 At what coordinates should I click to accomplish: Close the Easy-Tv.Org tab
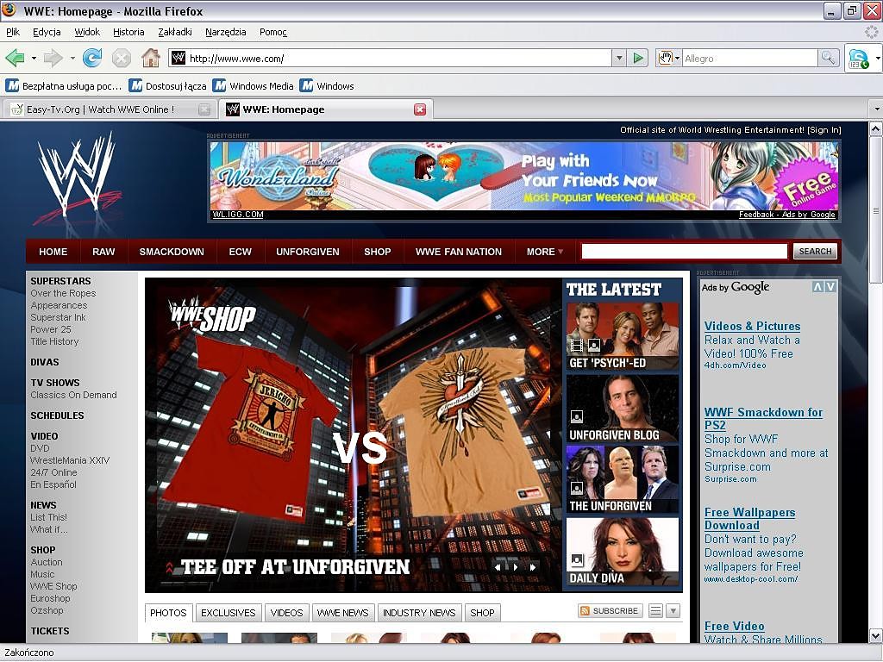point(205,109)
